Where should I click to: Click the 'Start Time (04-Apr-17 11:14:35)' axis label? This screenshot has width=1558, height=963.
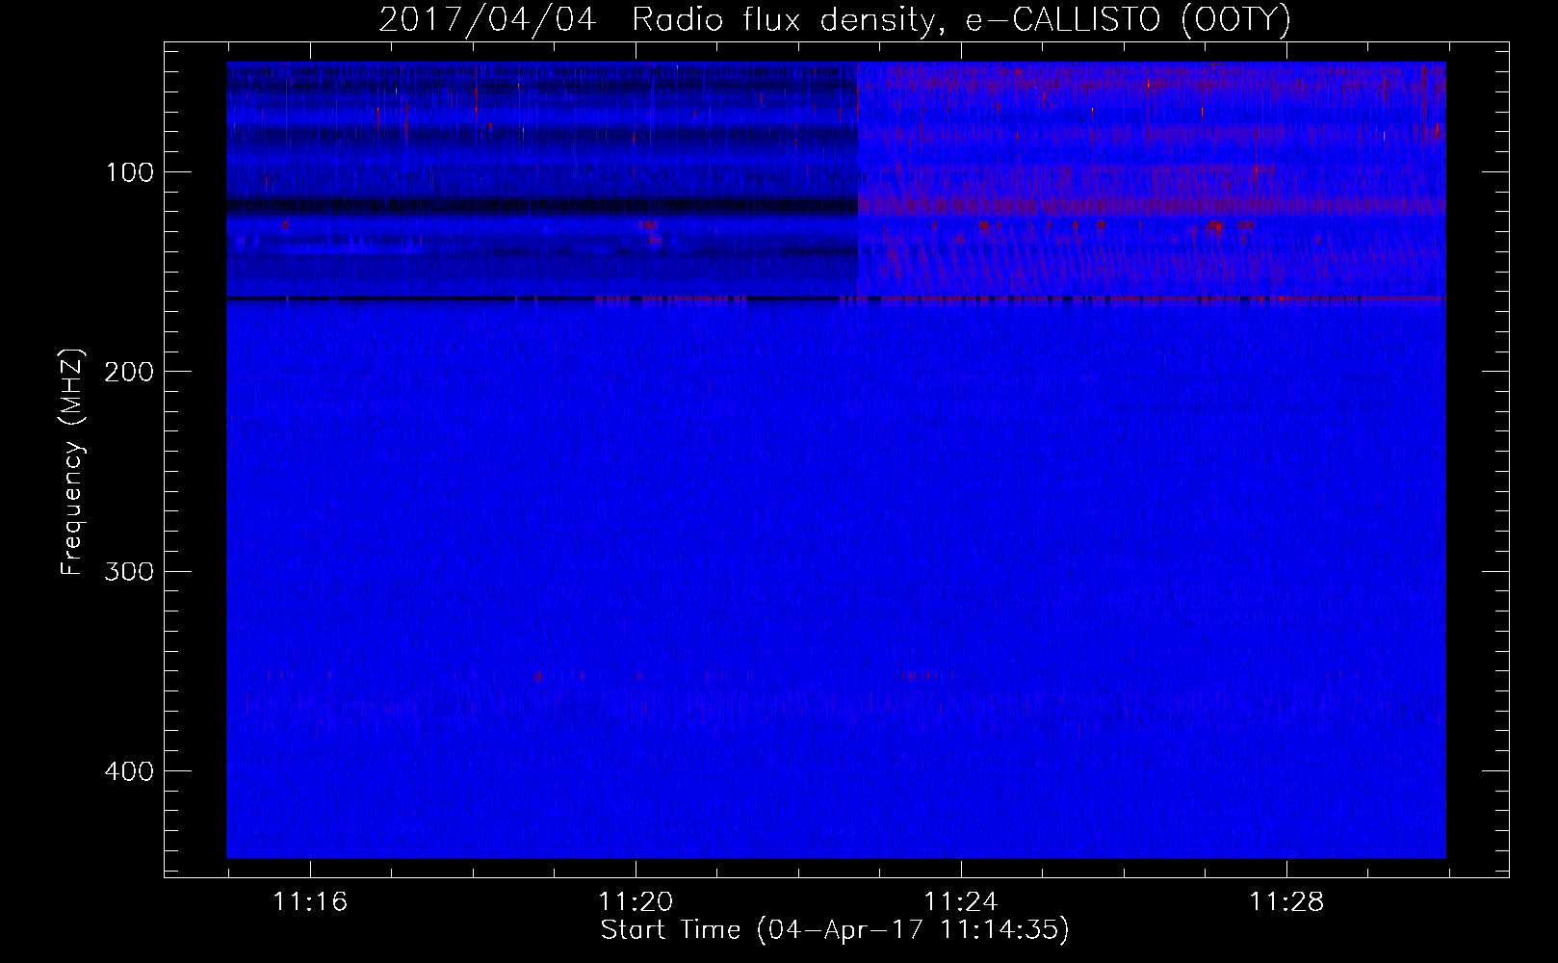[835, 930]
